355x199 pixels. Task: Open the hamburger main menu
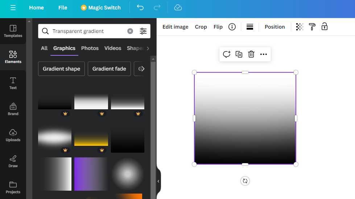13,8
